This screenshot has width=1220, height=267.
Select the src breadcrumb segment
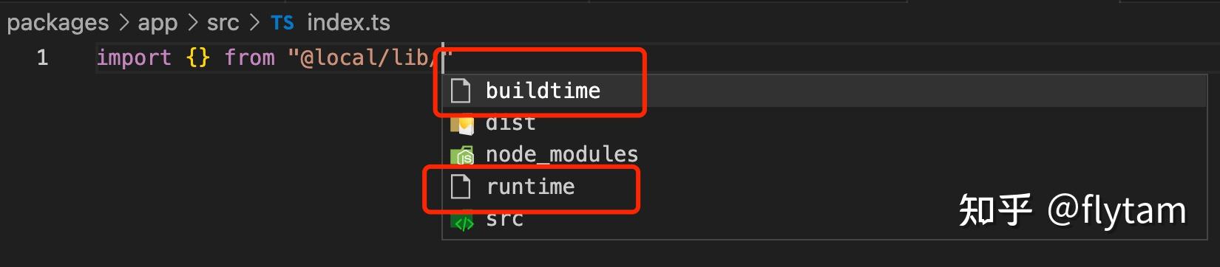tap(223, 24)
